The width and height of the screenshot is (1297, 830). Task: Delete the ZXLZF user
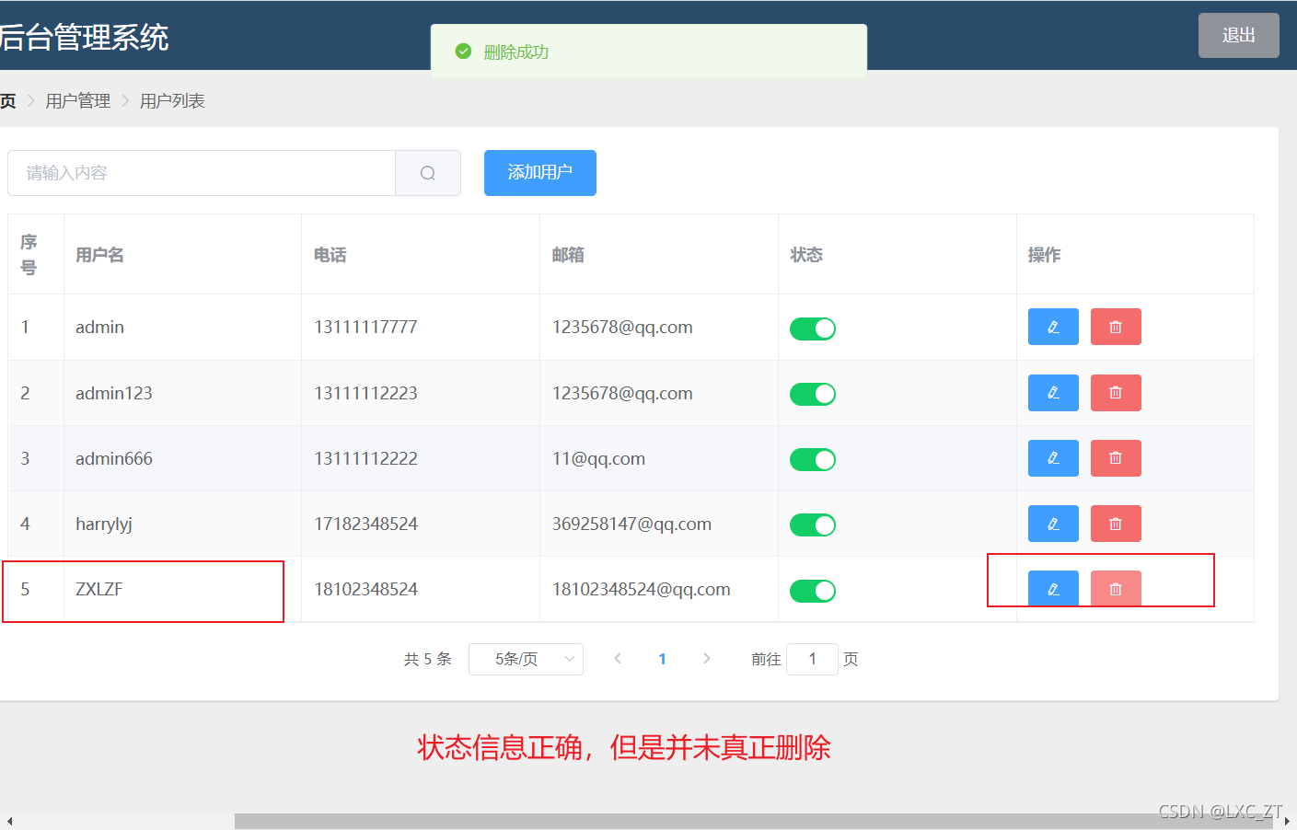pos(1116,589)
